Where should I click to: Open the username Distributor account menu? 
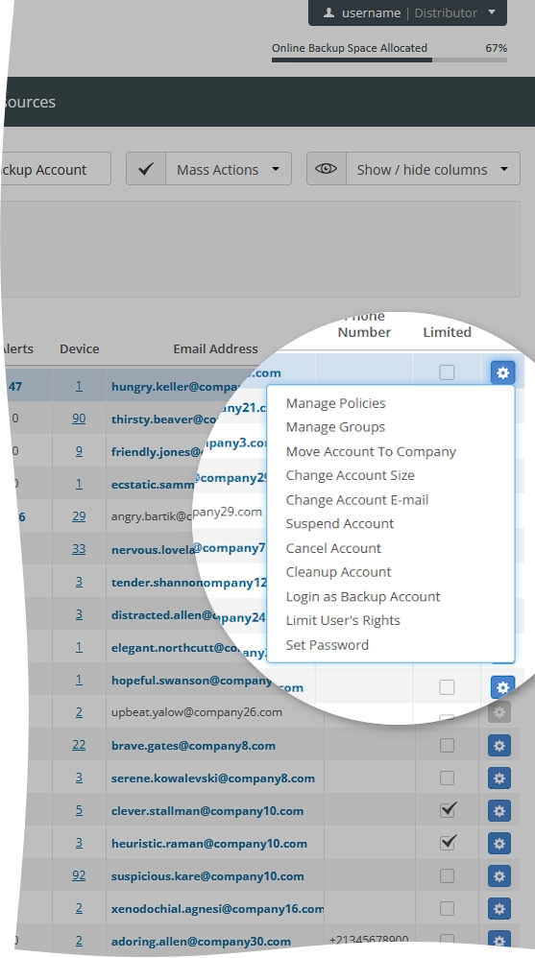408,12
